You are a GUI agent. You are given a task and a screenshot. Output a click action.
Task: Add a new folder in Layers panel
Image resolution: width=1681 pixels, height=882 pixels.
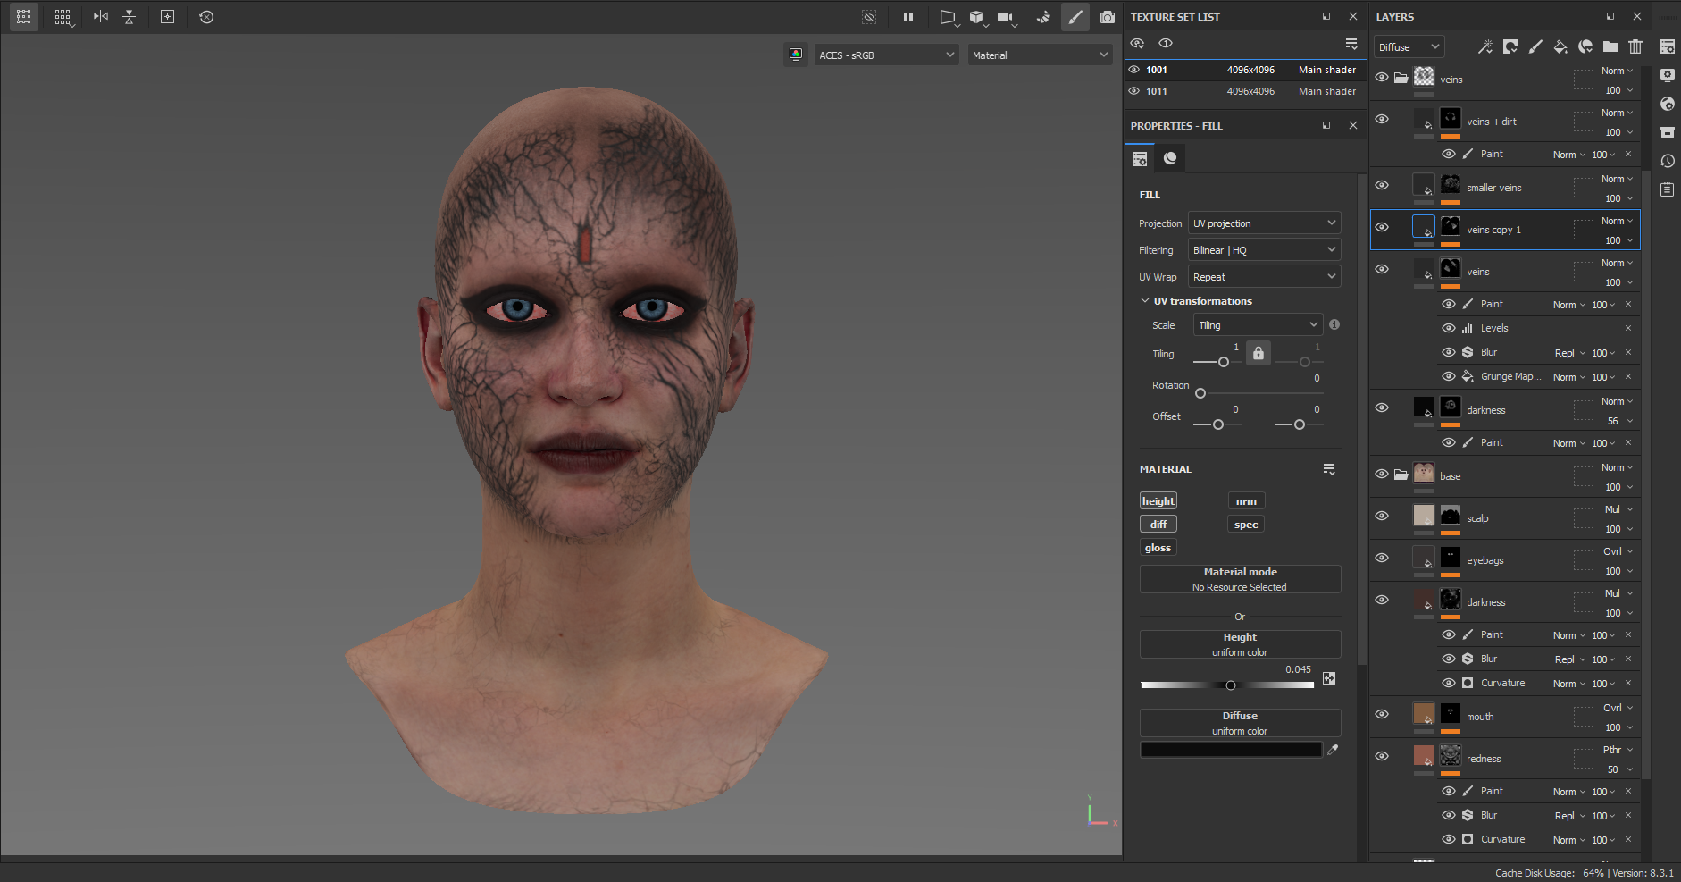click(x=1610, y=46)
